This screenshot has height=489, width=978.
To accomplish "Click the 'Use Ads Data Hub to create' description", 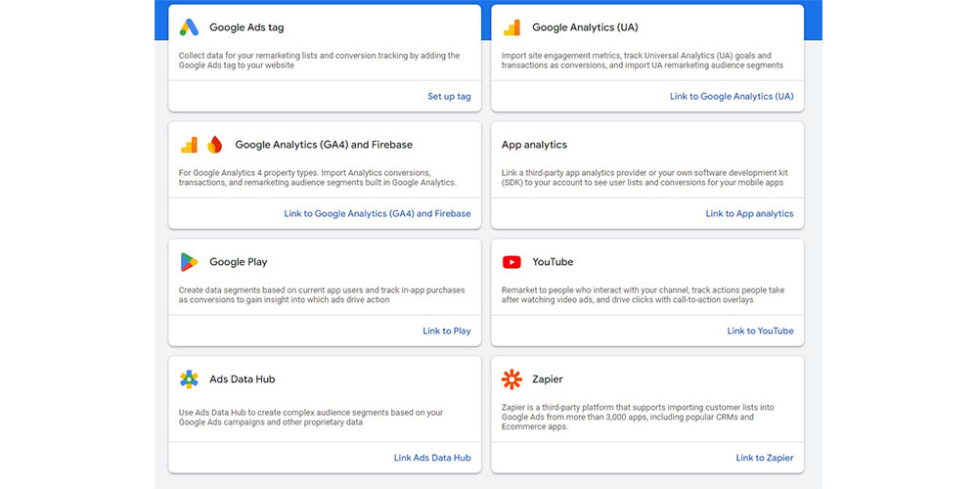I will [311, 418].
